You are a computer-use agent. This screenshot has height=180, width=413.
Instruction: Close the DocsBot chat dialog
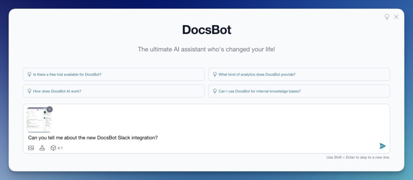(x=396, y=17)
